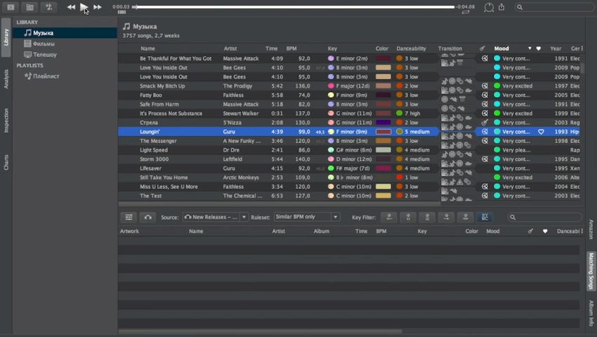The image size is (597, 337).
Task: Sort songs by the Name column header
Action: [147, 48]
